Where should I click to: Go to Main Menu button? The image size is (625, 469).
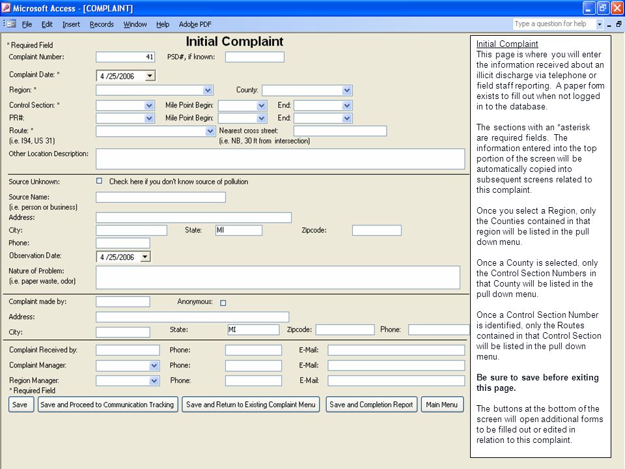coord(442,405)
